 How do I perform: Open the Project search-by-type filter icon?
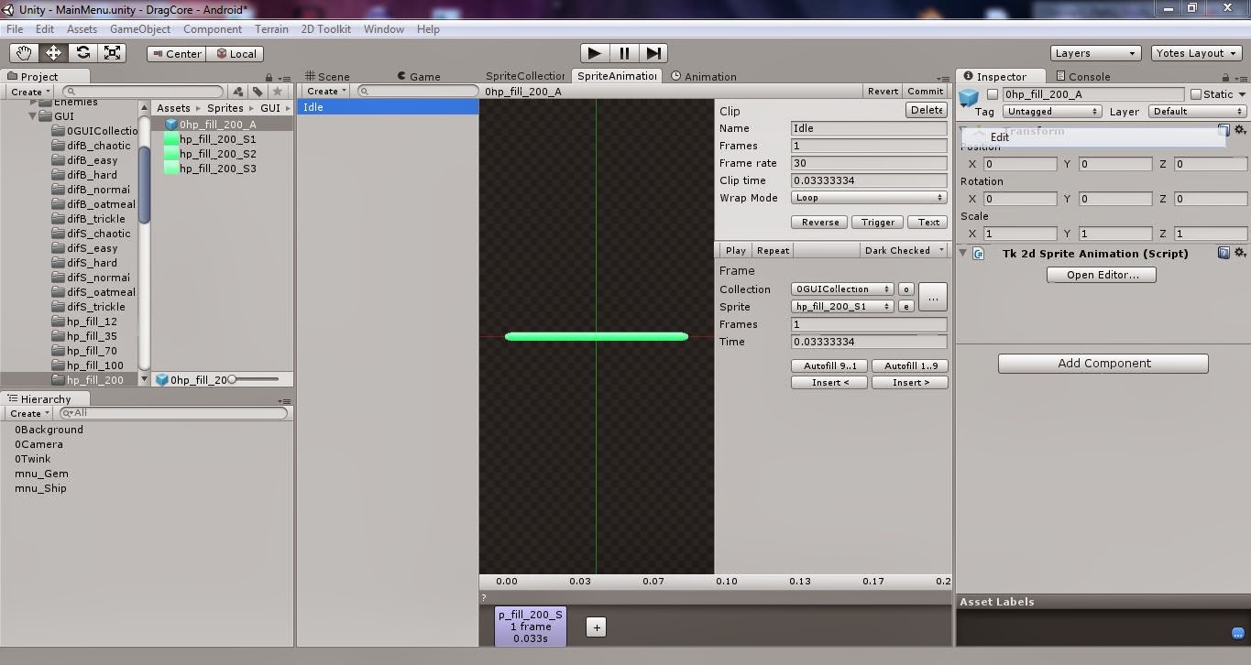[x=238, y=92]
